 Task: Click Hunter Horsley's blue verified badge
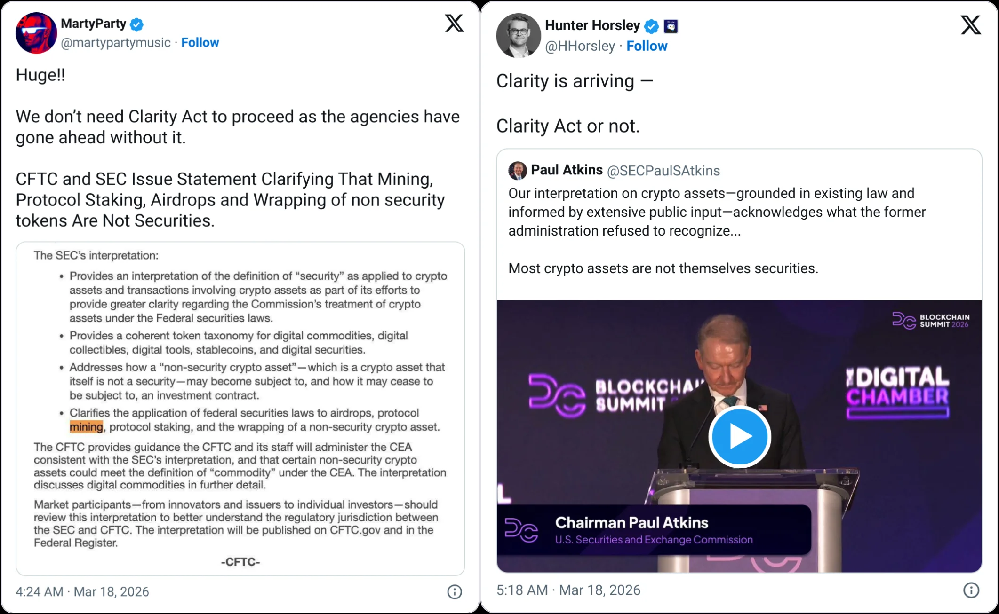click(651, 26)
